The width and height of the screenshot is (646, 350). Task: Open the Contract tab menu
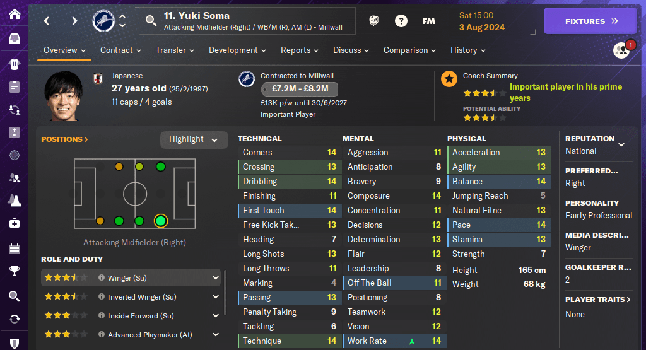click(x=120, y=50)
